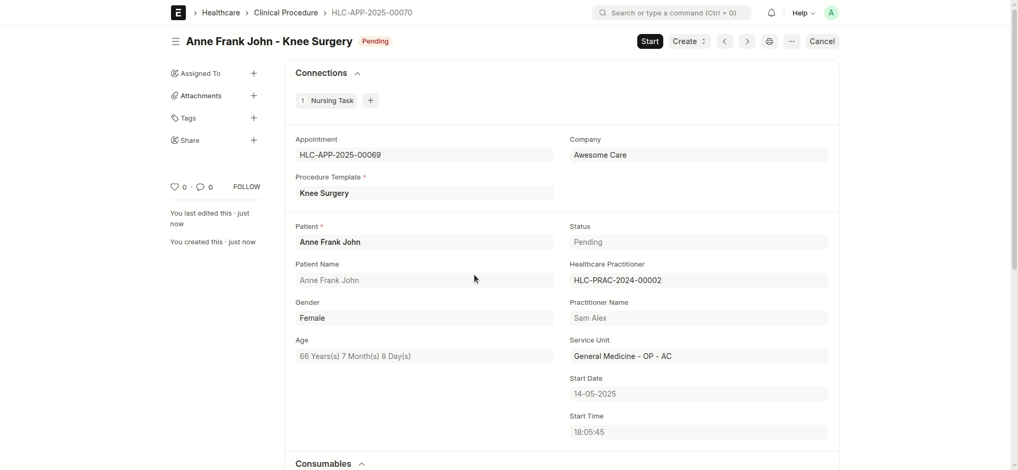This screenshot has height=470, width=1018.
Task: Open the Nursing Task connection
Action: coord(326,100)
